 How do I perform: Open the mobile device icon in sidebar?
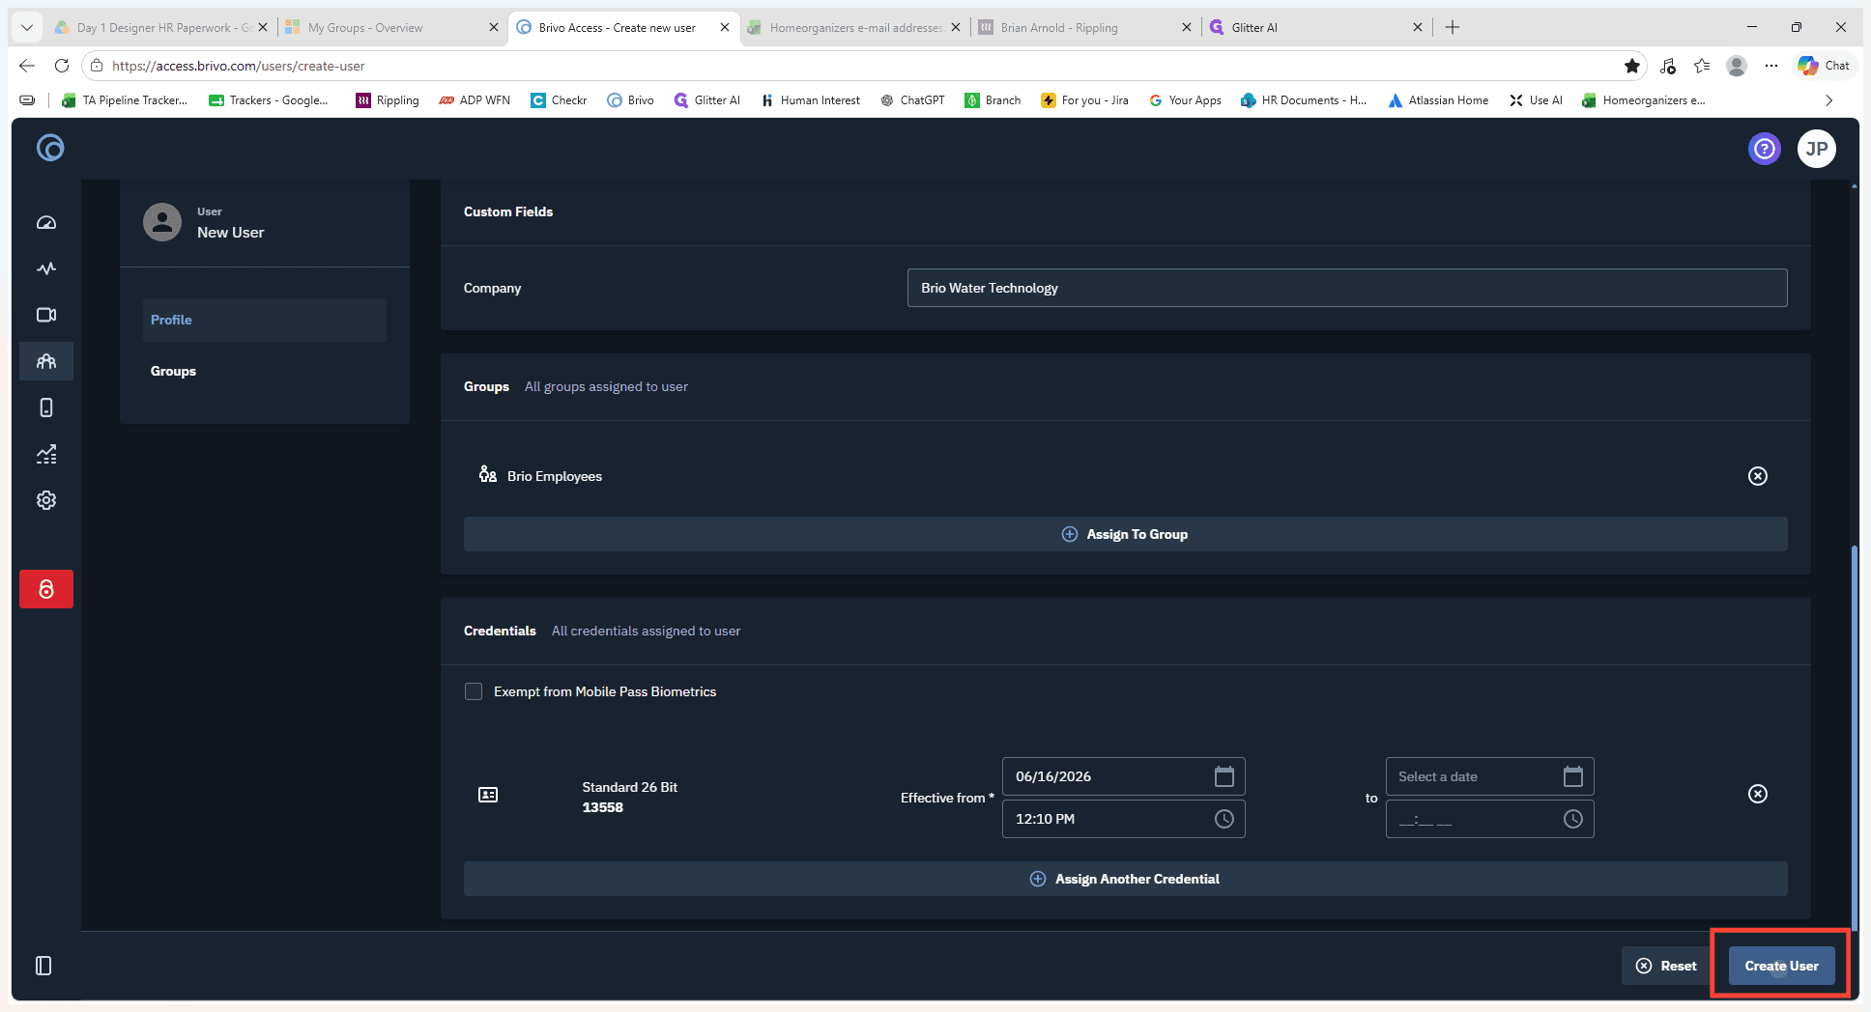tap(46, 408)
